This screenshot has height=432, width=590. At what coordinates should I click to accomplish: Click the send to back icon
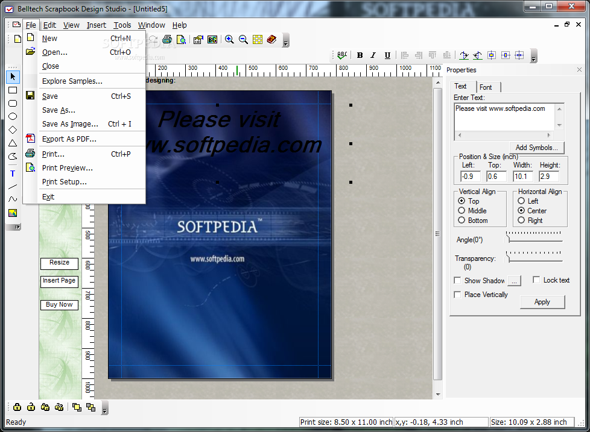tap(90, 407)
